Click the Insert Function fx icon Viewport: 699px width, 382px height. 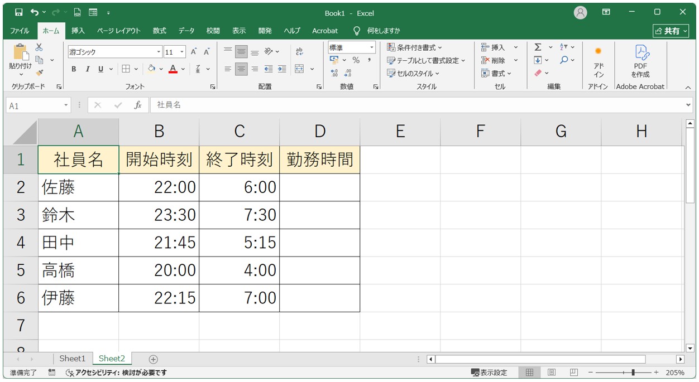pos(138,105)
